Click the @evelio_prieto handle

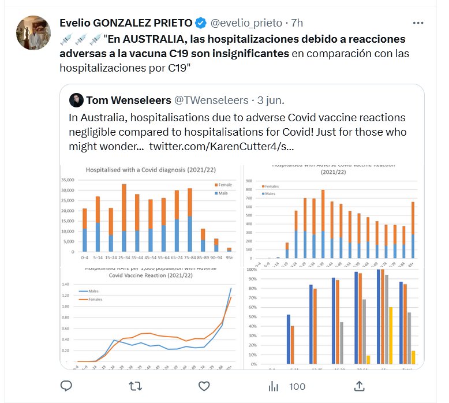point(246,23)
